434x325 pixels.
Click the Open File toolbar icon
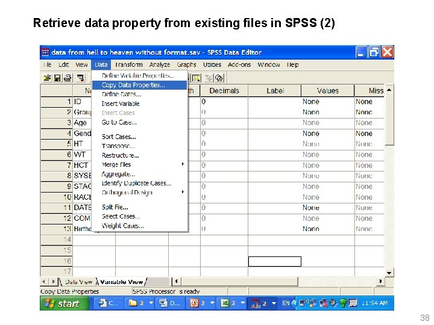point(48,78)
